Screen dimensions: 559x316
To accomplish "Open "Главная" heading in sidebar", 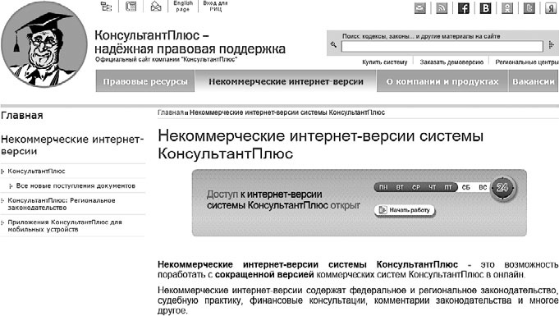I will pyautogui.click(x=22, y=116).
